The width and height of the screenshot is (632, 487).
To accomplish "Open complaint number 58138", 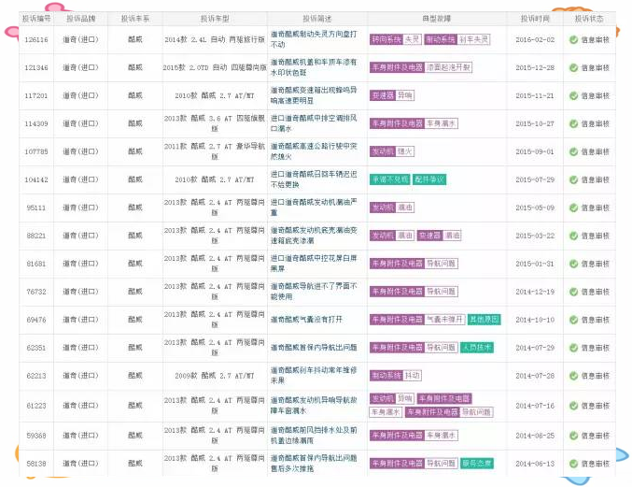I will pyautogui.click(x=36, y=464).
